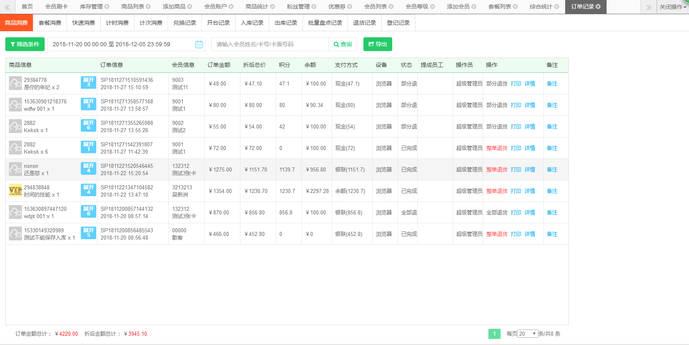689x345 pixels.
Task: Expand items for order SP1811200857144132
Action: [89, 211]
